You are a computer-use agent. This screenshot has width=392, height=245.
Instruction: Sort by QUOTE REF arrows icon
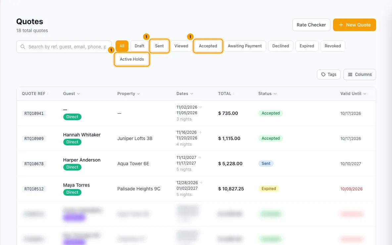pos(48,94)
